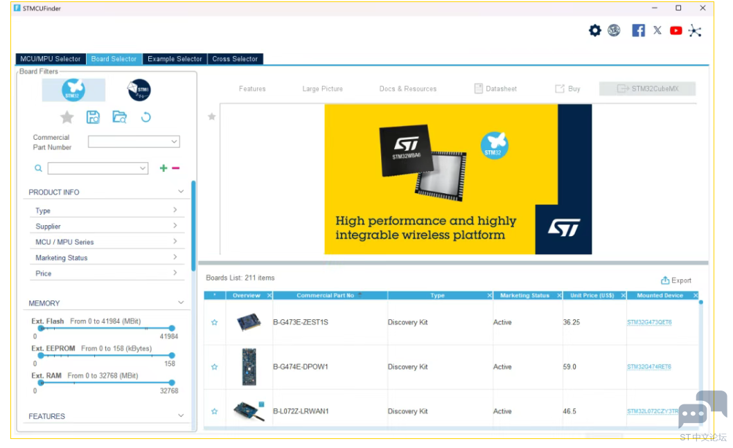
Task: Open settings via the gear icon
Action: click(x=594, y=30)
